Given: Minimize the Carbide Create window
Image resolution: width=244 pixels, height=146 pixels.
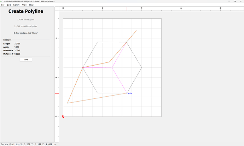Looking at the screenshot, I should 229,1.
